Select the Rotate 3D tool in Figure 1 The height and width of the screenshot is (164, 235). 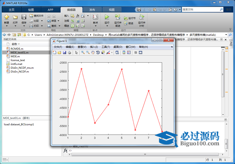pos(98,52)
